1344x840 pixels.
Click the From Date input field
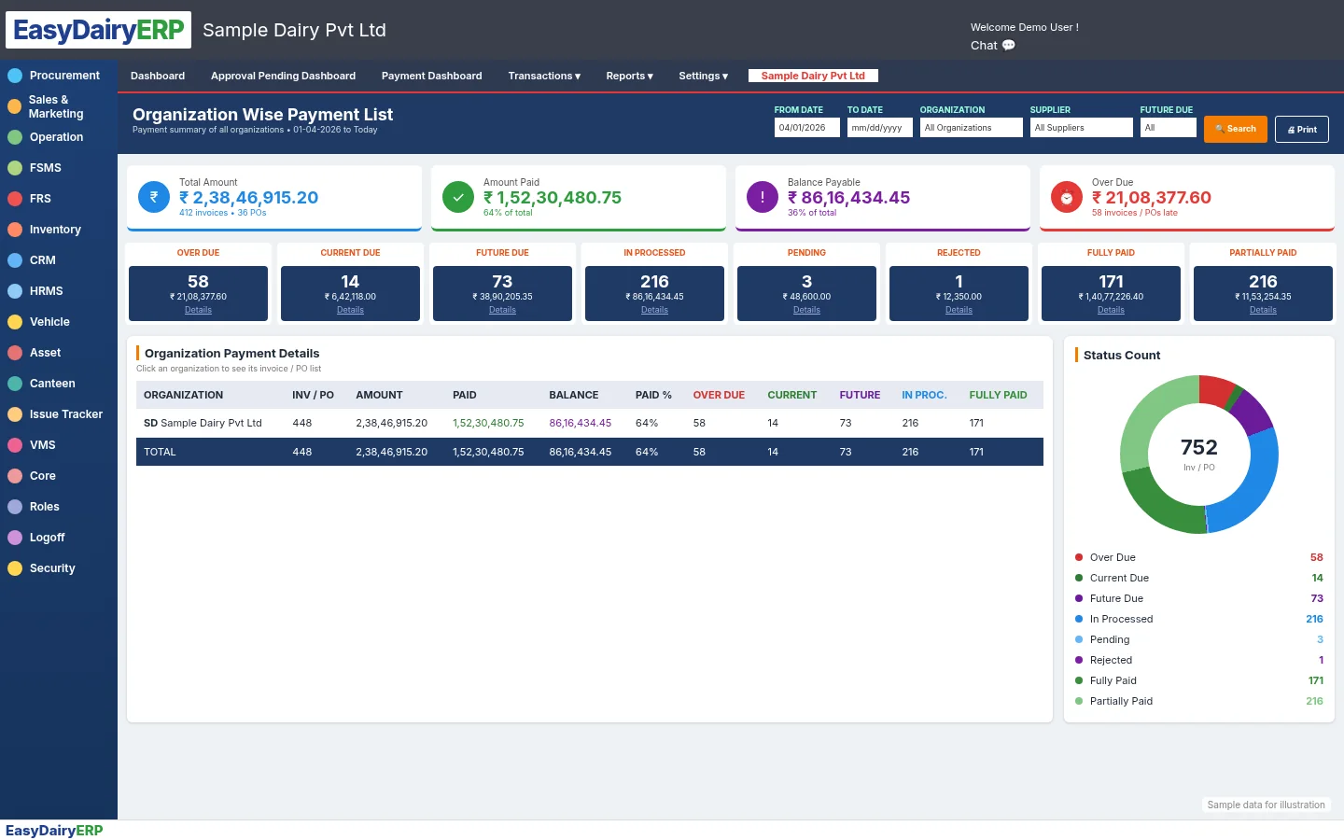[806, 128]
